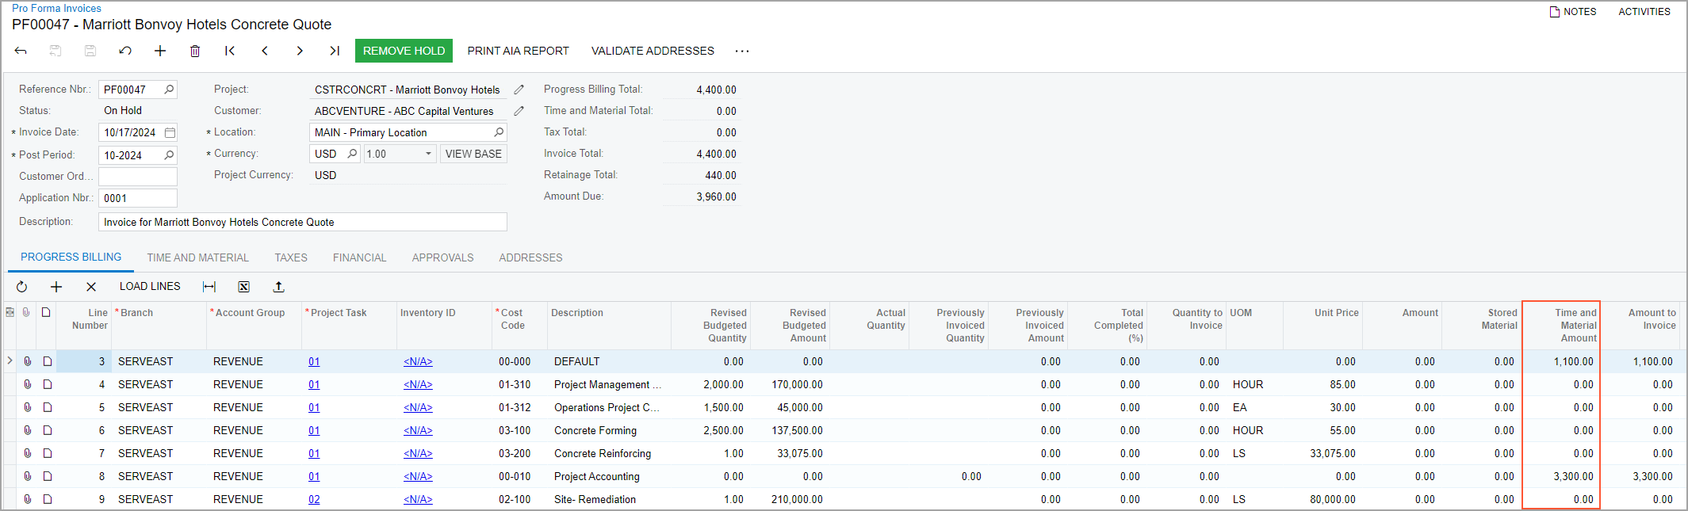Open attachments for line 3 row

tap(27, 361)
